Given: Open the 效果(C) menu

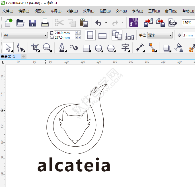Looking at the screenshot, I should 89,11.
